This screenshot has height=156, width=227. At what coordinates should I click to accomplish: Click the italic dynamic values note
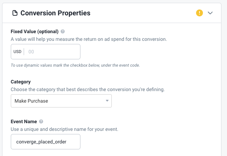click(75, 65)
